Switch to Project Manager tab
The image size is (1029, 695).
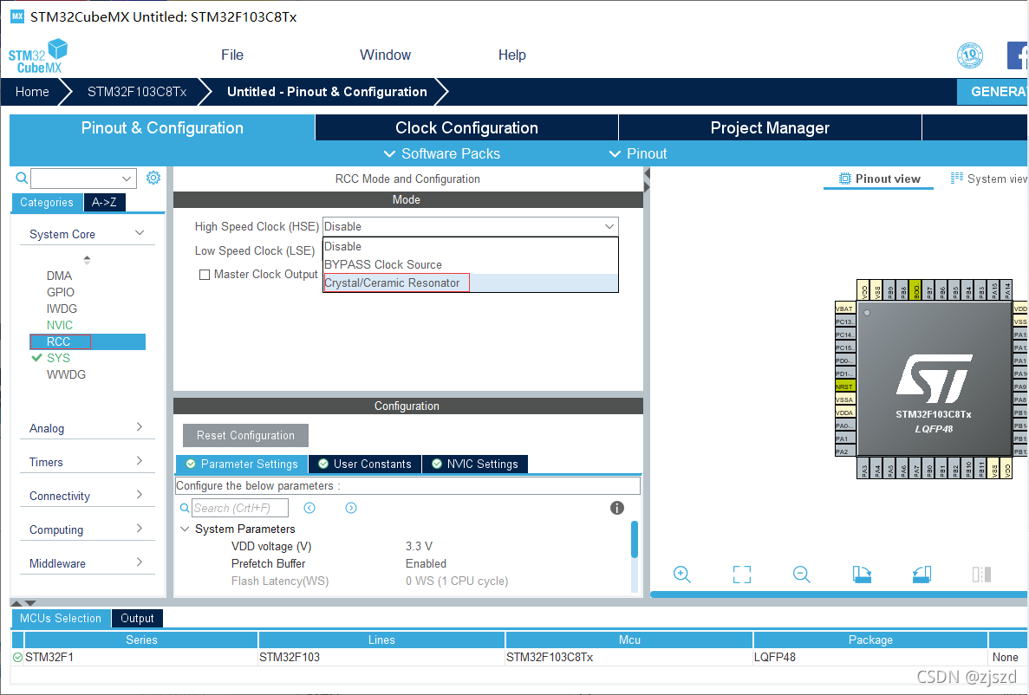point(770,128)
